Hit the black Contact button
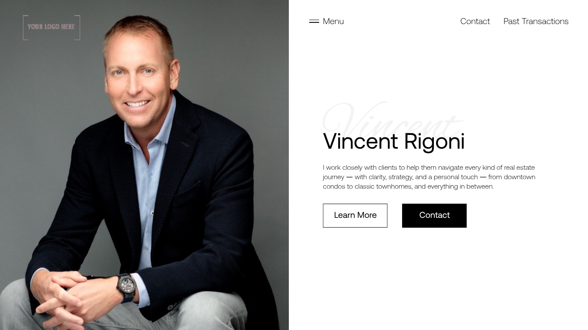The image size is (588, 330). click(x=434, y=216)
